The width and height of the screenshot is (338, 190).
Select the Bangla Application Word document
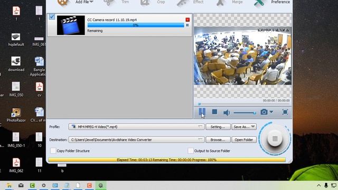(x=39, y=66)
